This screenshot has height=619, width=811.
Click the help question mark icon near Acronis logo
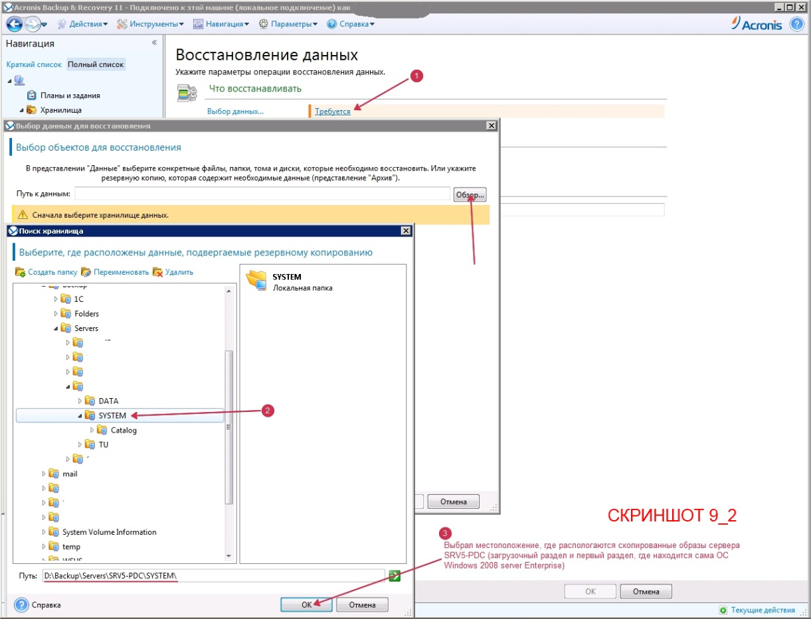click(796, 24)
